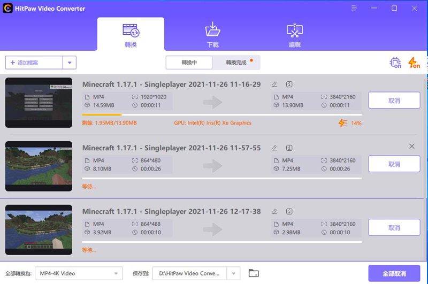Click the Cancel All (全部取消) button
This screenshot has width=428, height=284.
pyautogui.click(x=394, y=273)
